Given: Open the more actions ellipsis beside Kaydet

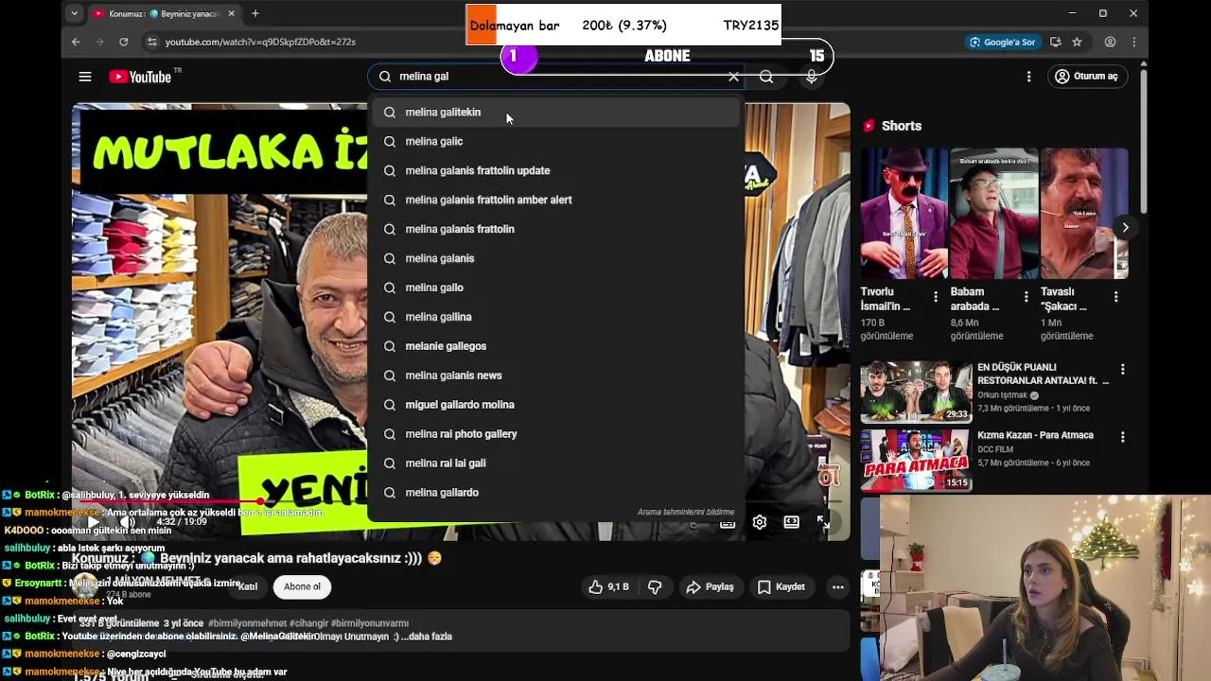Looking at the screenshot, I should [838, 587].
